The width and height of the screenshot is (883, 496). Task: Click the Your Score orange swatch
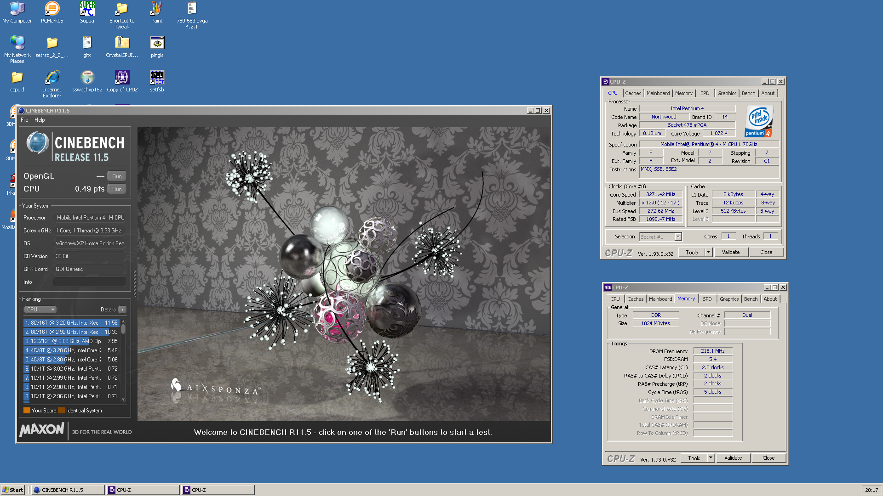(x=27, y=411)
